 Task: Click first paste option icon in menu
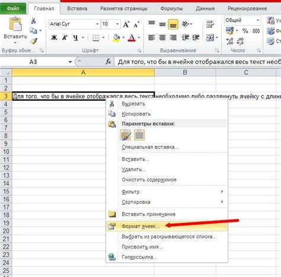click(x=125, y=135)
